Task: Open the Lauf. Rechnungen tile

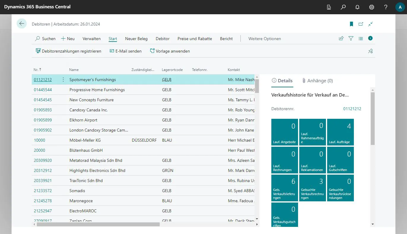Action: pos(285,160)
